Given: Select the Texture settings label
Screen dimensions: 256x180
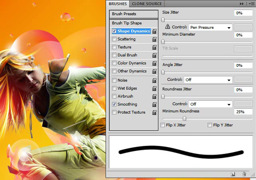Looking at the screenshot, I should (124, 47).
